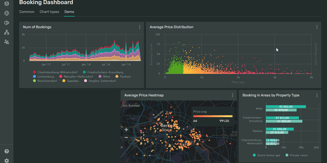Zoom in on the Berlin heatmap
The height and width of the screenshot is (163, 327).
coord(126,130)
